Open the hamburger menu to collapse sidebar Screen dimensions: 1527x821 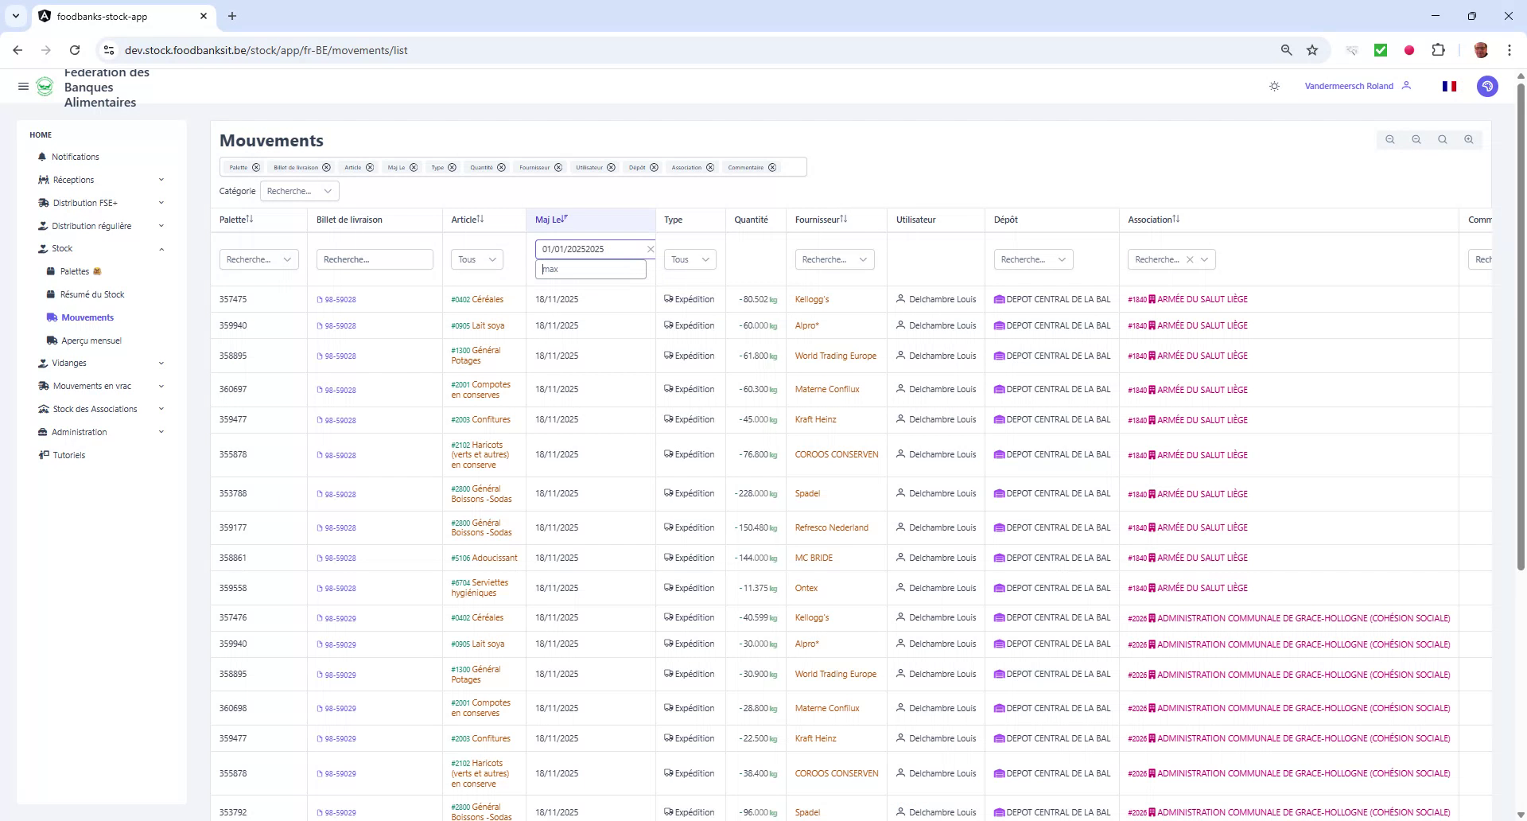click(x=23, y=86)
